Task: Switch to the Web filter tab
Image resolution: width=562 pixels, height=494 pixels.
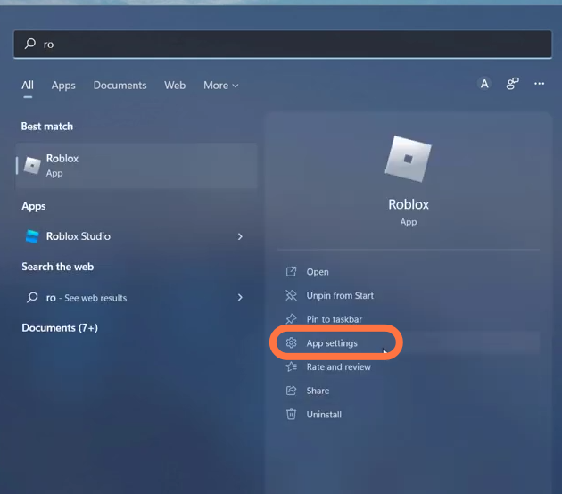Action: (x=175, y=86)
